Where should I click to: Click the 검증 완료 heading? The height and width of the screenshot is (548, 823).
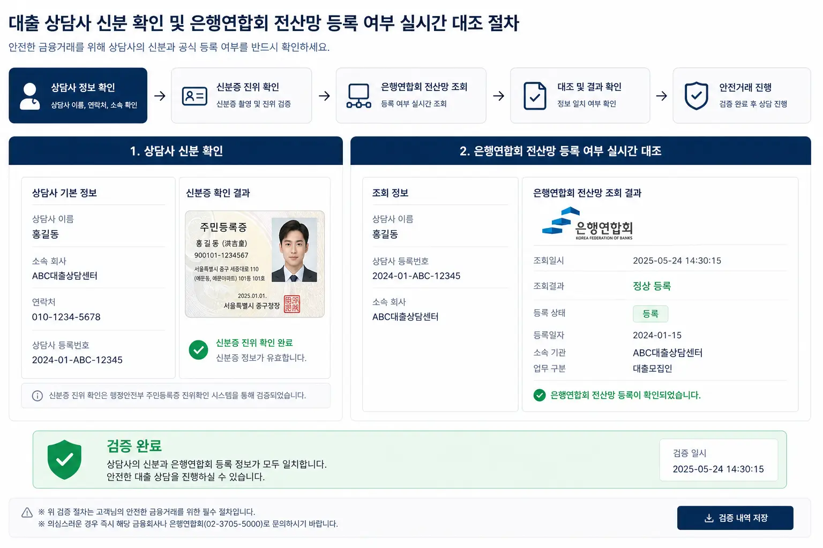click(x=134, y=446)
